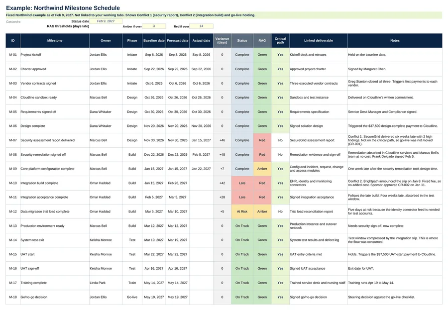Select the 'Training complete' milestone cell
The height and width of the screenshot is (310, 448).
tap(55, 283)
